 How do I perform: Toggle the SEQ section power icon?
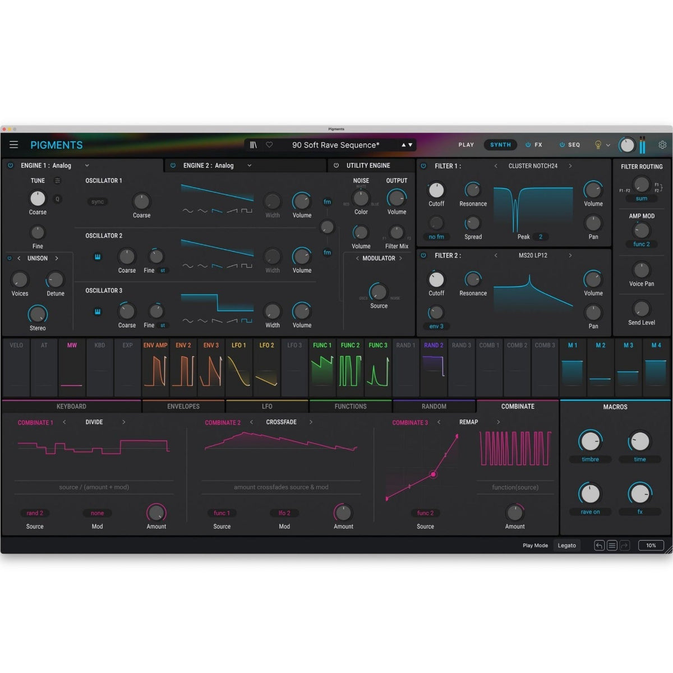click(x=562, y=145)
